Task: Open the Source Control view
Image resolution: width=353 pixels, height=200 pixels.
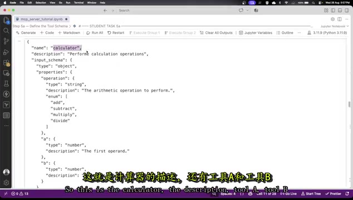Action: click(x=6, y=41)
